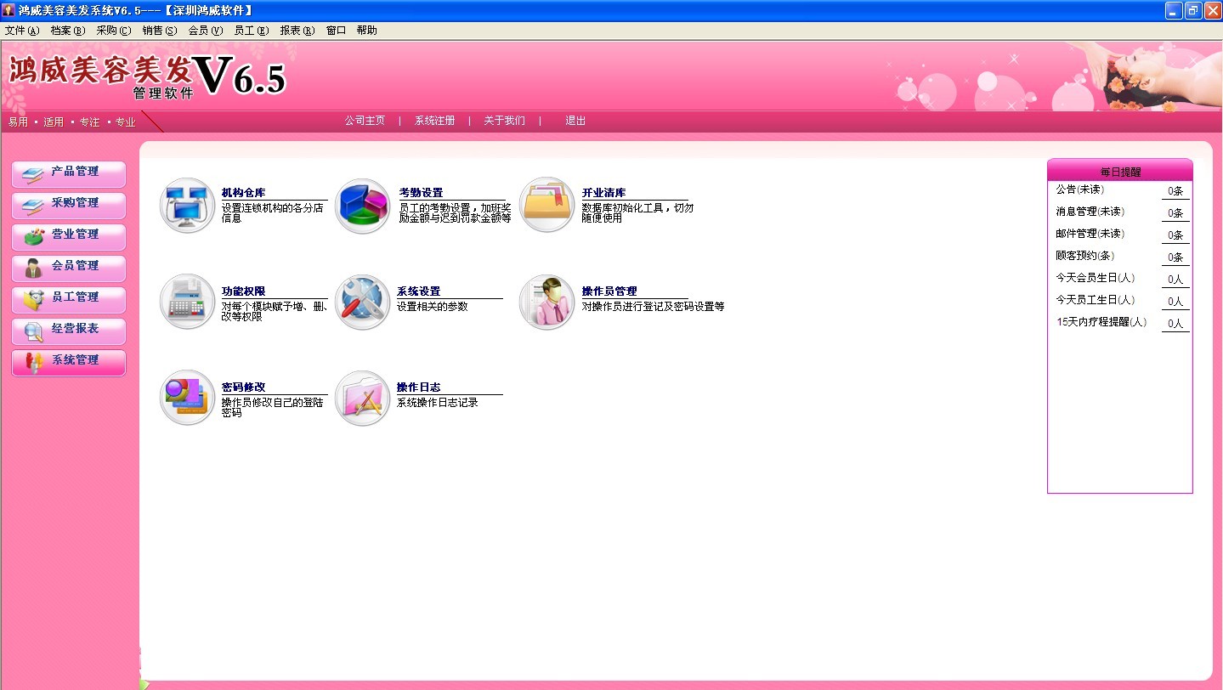Open 系统设置 wrench and globe icon

[x=363, y=302]
